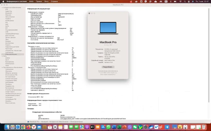Open Books app in the Dock
The height and width of the screenshot is (131, 211).
point(98,127)
